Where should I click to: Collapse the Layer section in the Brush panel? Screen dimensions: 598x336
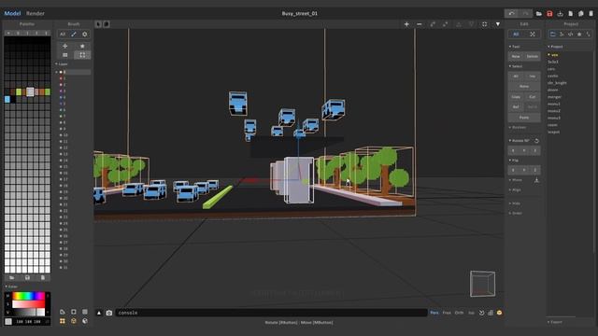(x=62, y=64)
